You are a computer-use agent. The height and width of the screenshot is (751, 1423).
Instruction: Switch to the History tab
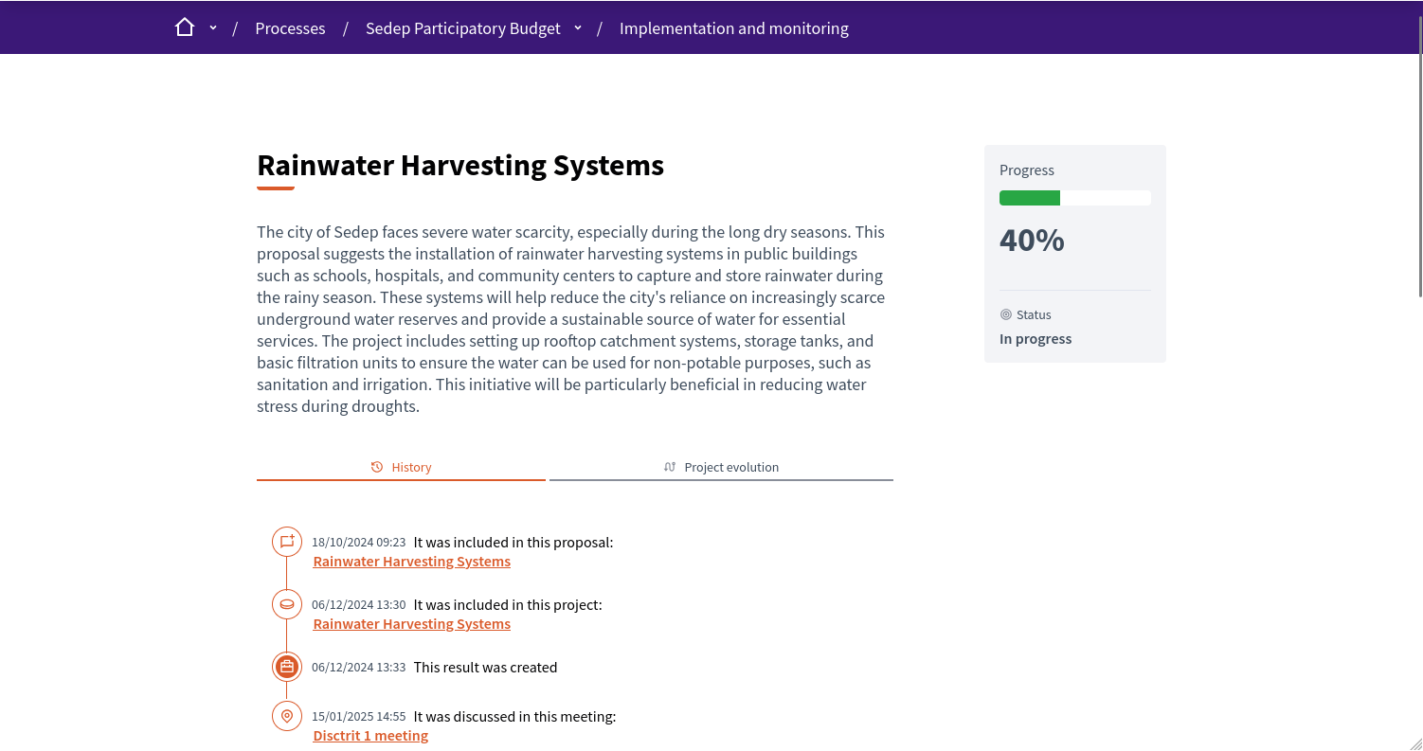point(401,467)
